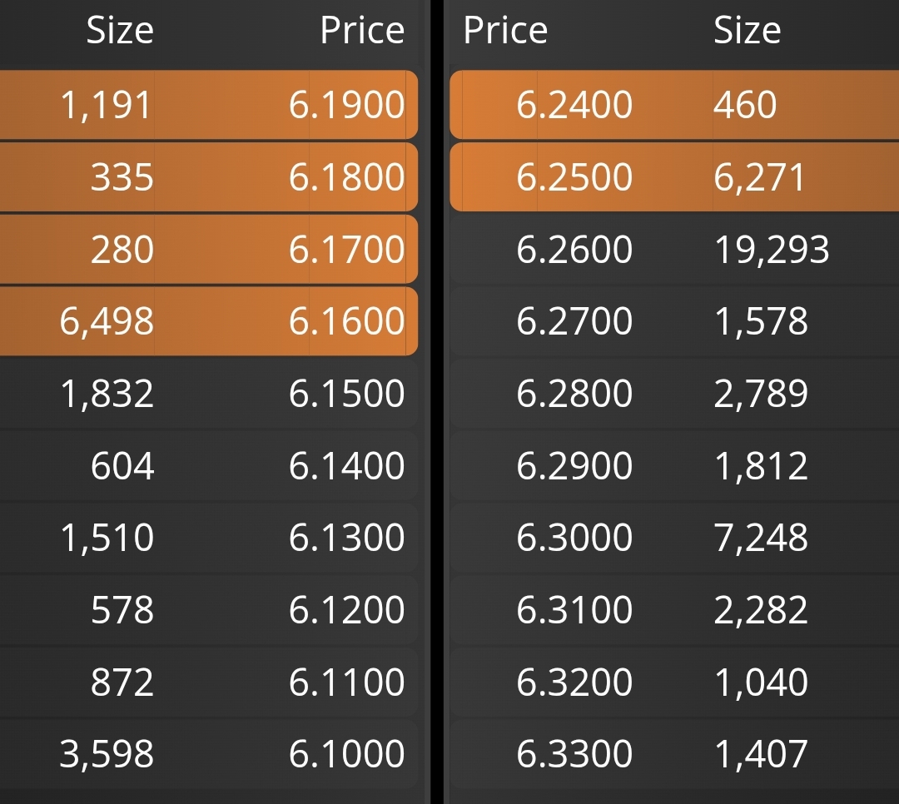This screenshot has width=899, height=804.
Task: Click the bid row at 6.1000
Action: [x=209, y=753]
